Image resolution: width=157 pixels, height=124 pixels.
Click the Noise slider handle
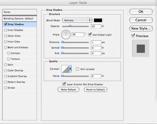62,76
